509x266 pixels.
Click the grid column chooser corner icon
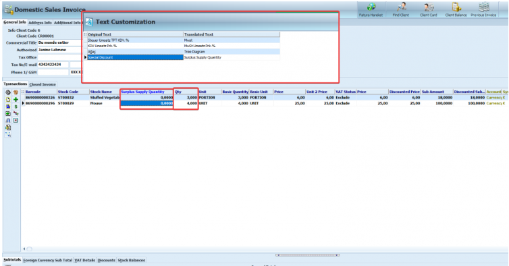click(x=23, y=92)
